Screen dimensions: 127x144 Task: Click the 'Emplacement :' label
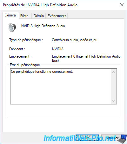pyautogui.click(x=20, y=56)
